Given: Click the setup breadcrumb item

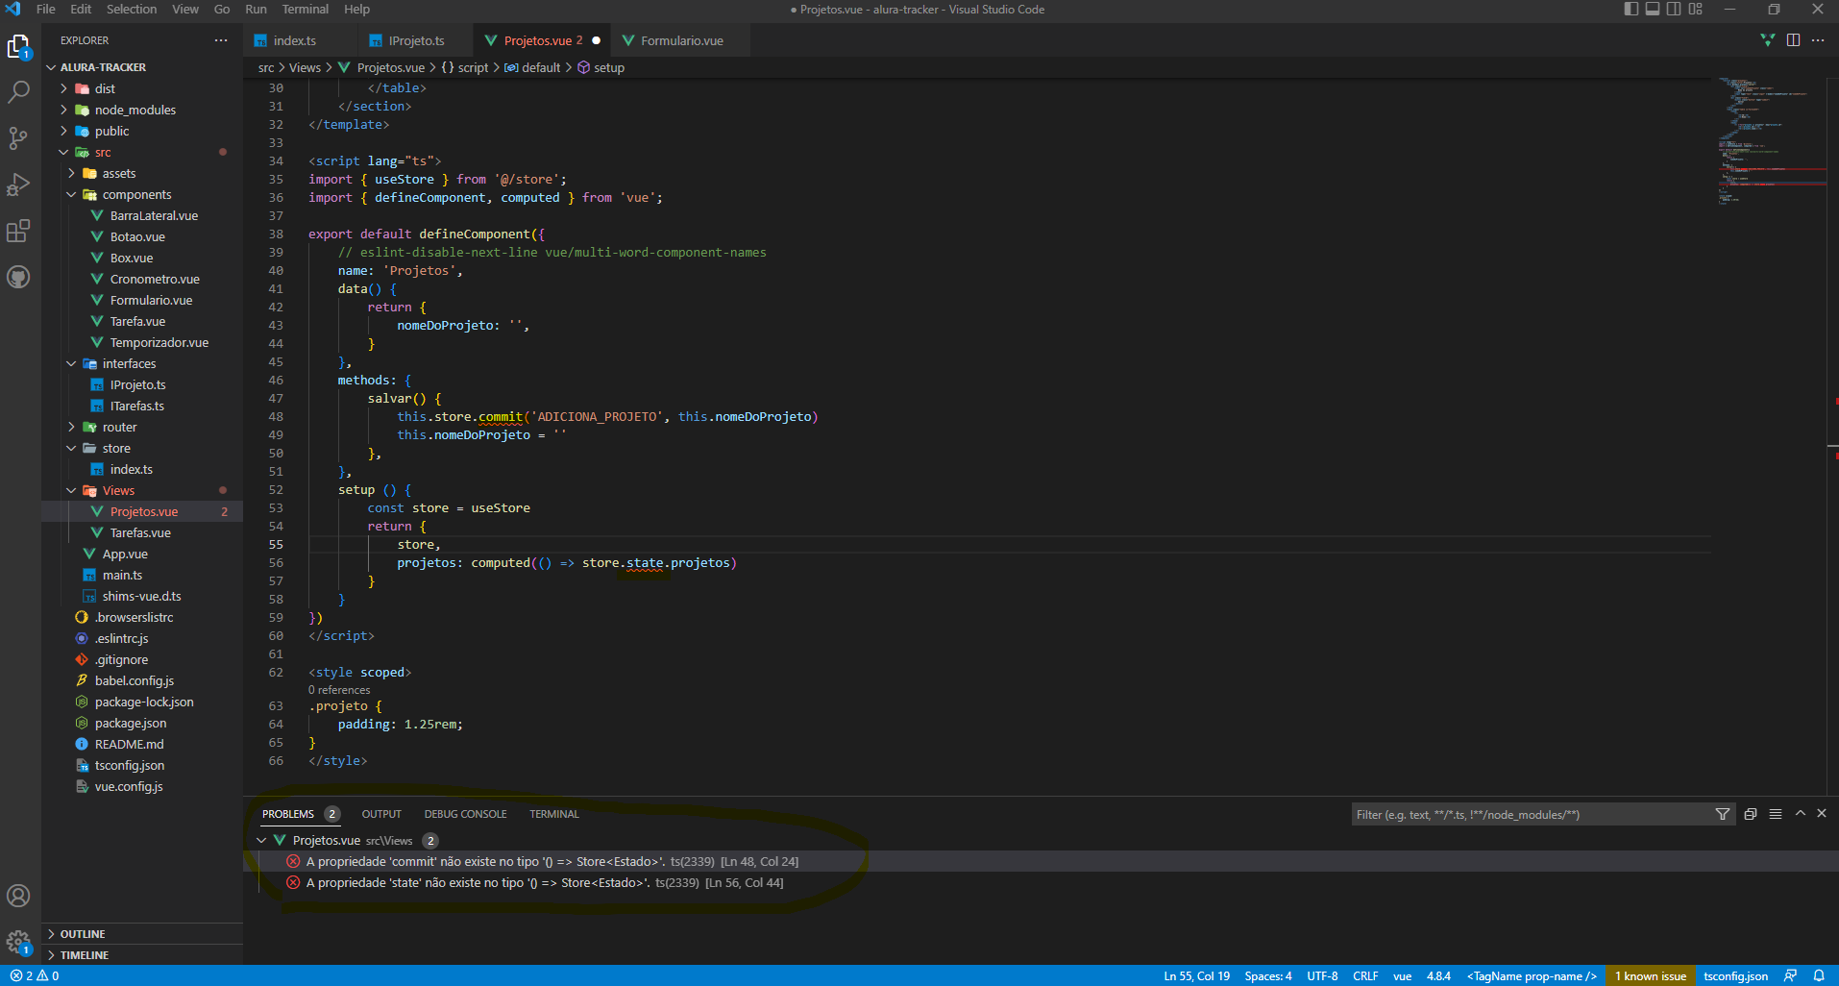Looking at the screenshot, I should 601,67.
